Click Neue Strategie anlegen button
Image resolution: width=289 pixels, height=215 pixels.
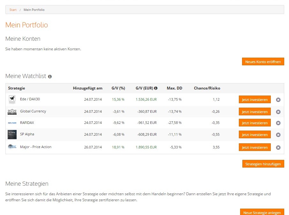[x=262, y=212]
